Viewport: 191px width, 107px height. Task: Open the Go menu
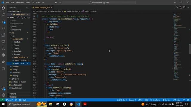pos(33,3)
